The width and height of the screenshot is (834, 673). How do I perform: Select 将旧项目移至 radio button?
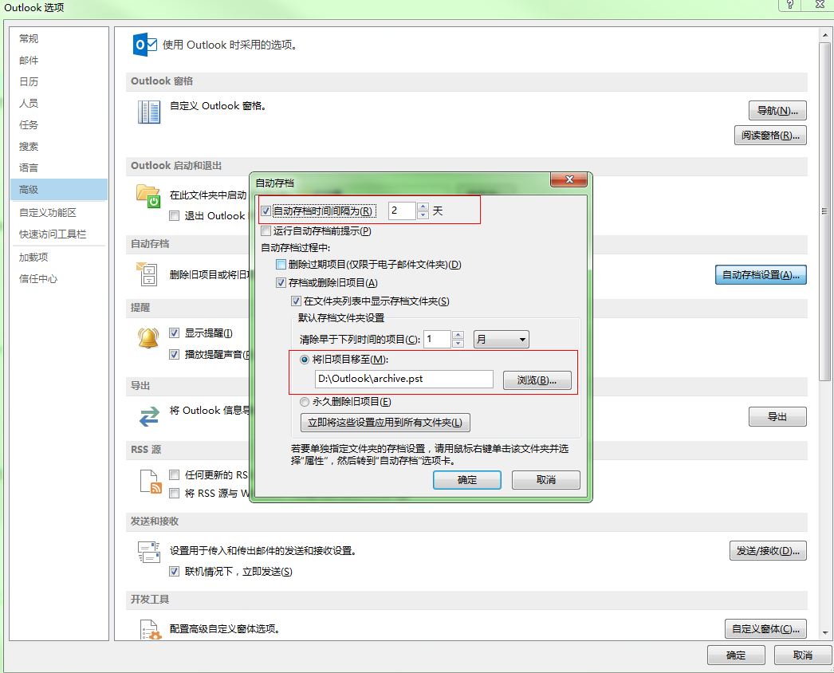(305, 360)
